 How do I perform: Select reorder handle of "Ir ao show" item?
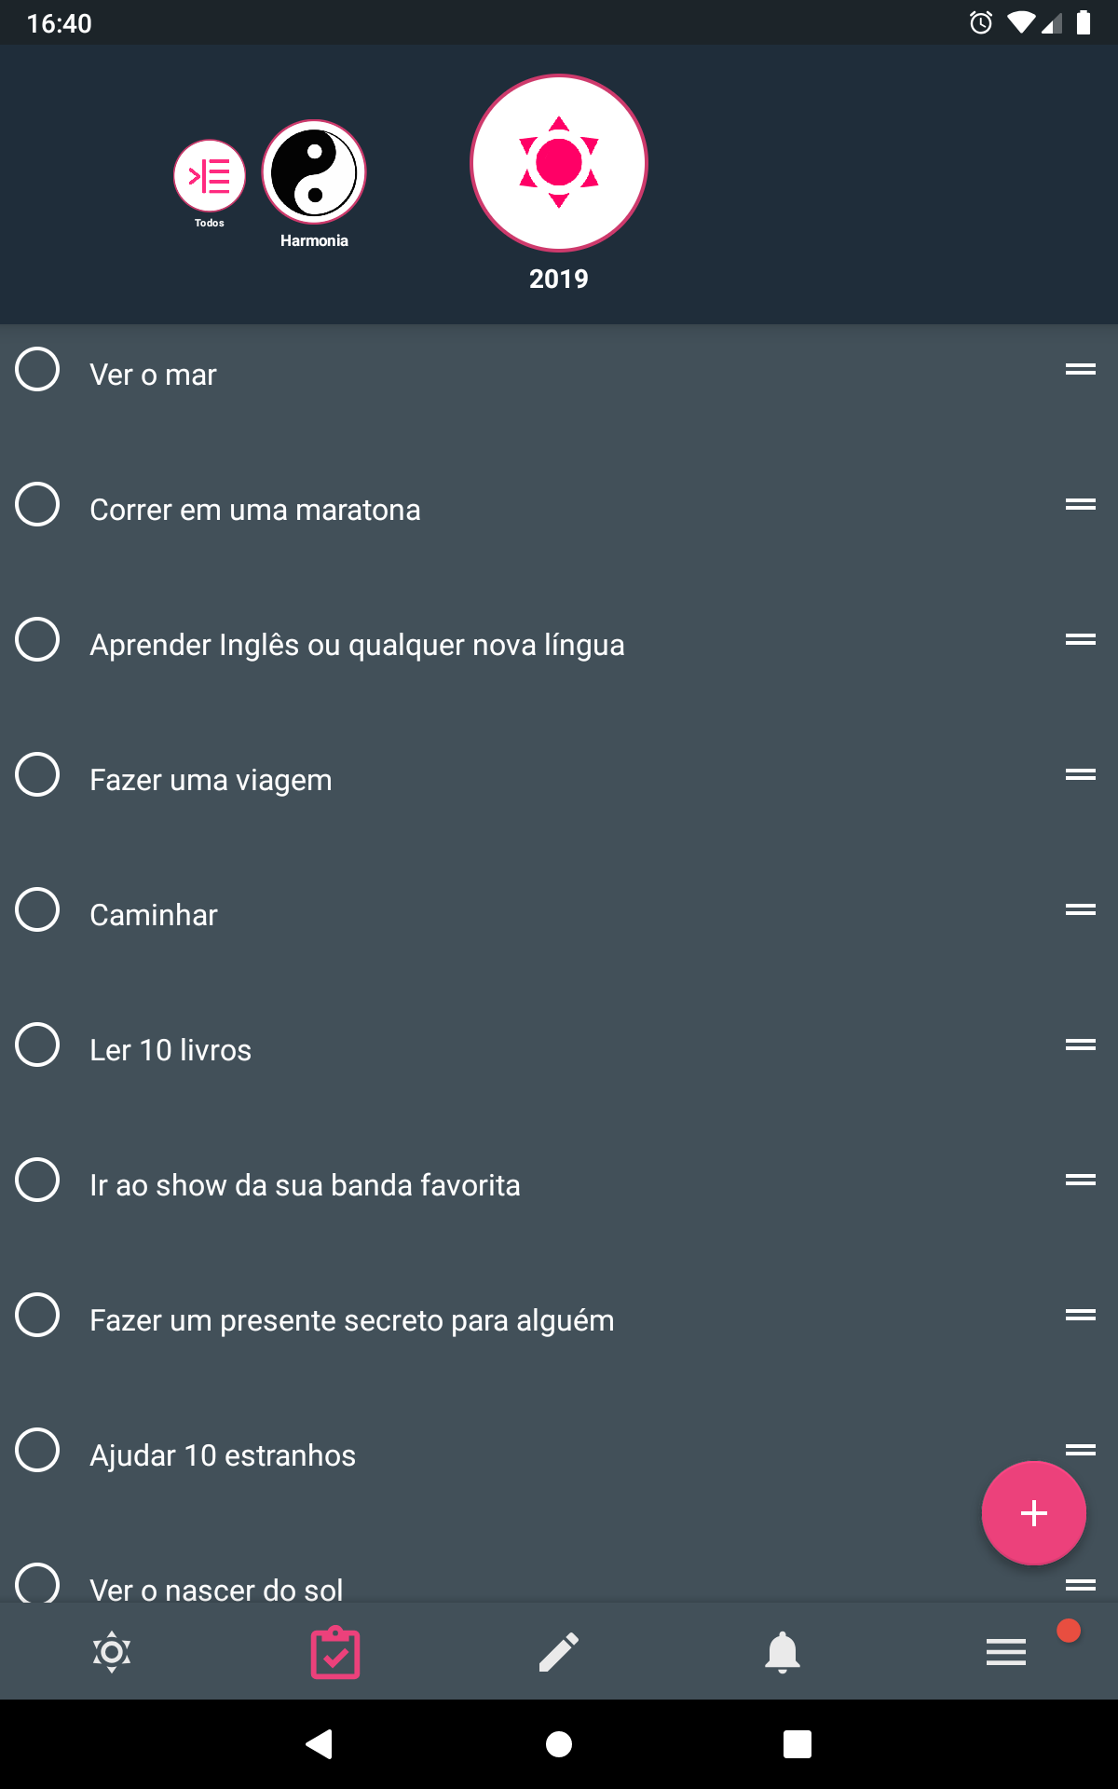pos(1081,1180)
